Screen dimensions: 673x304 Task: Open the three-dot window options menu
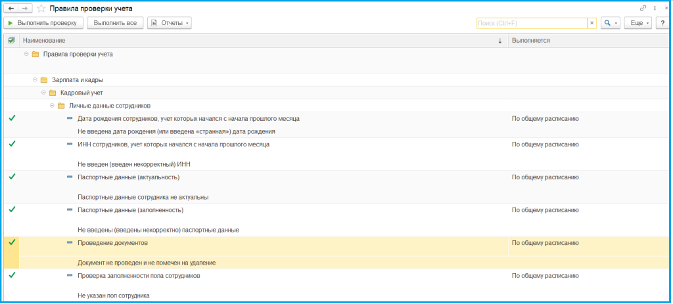click(653, 8)
